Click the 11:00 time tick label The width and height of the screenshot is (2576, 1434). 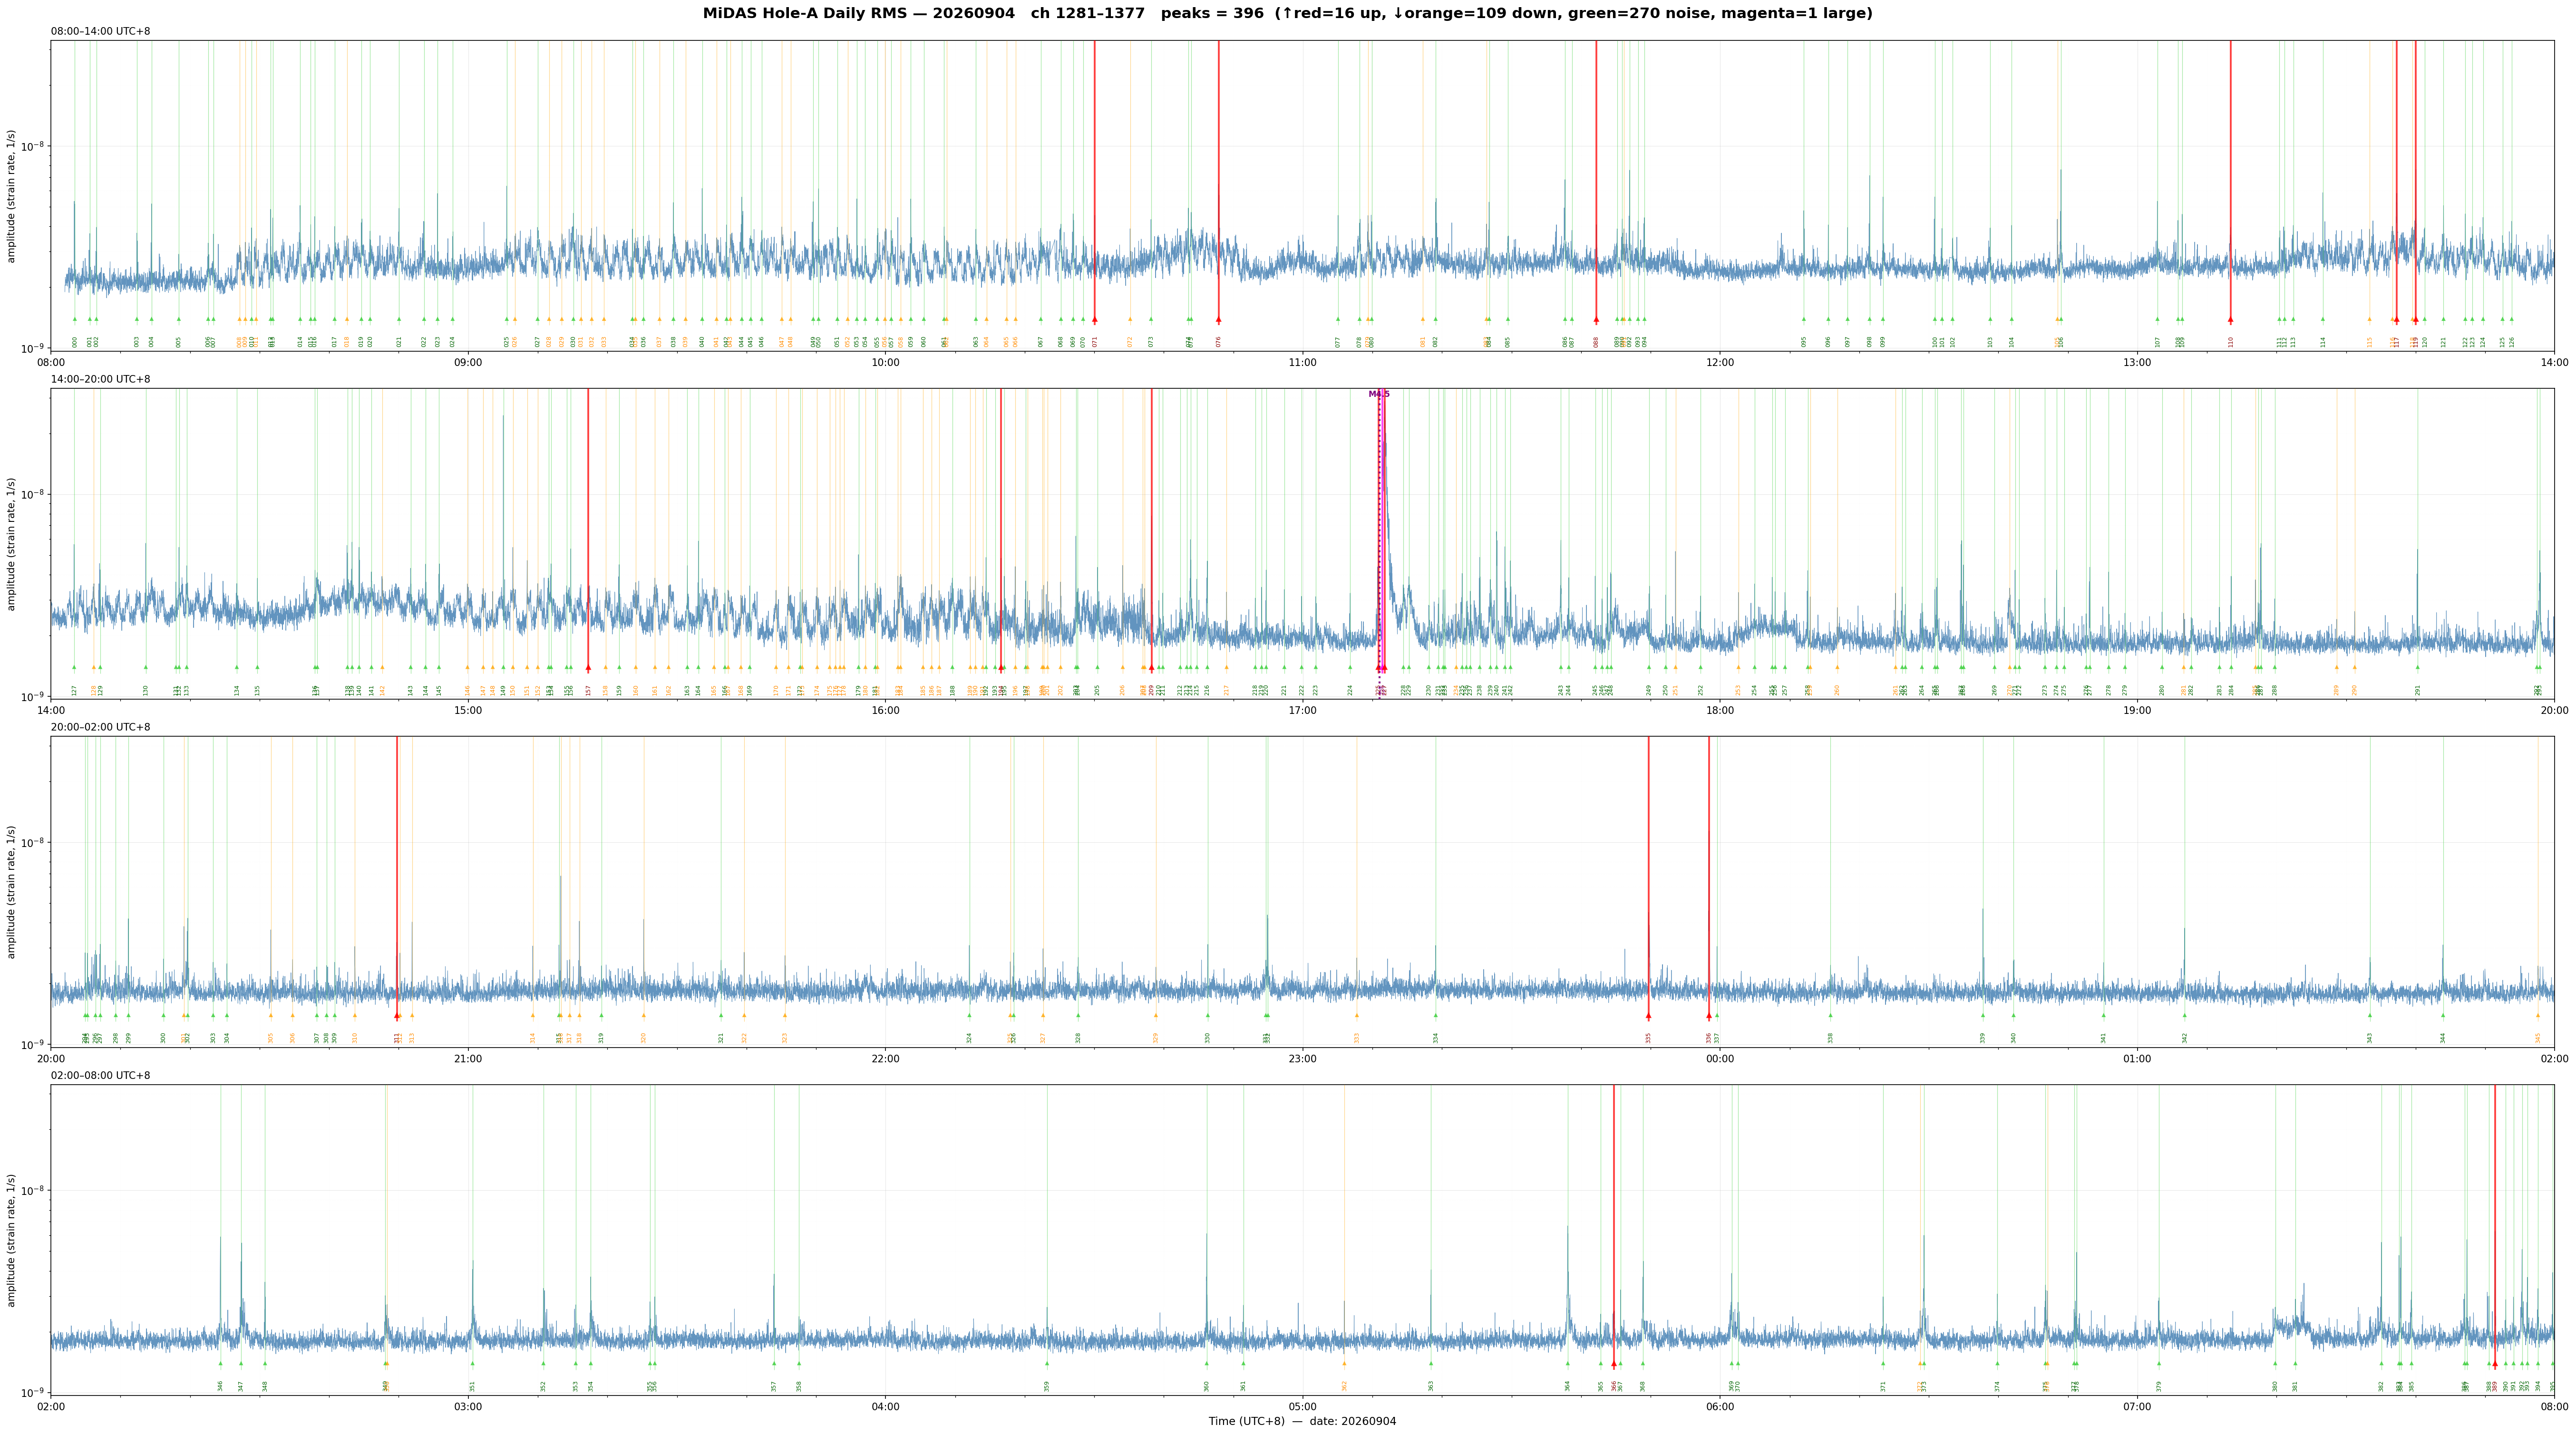click(1302, 363)
